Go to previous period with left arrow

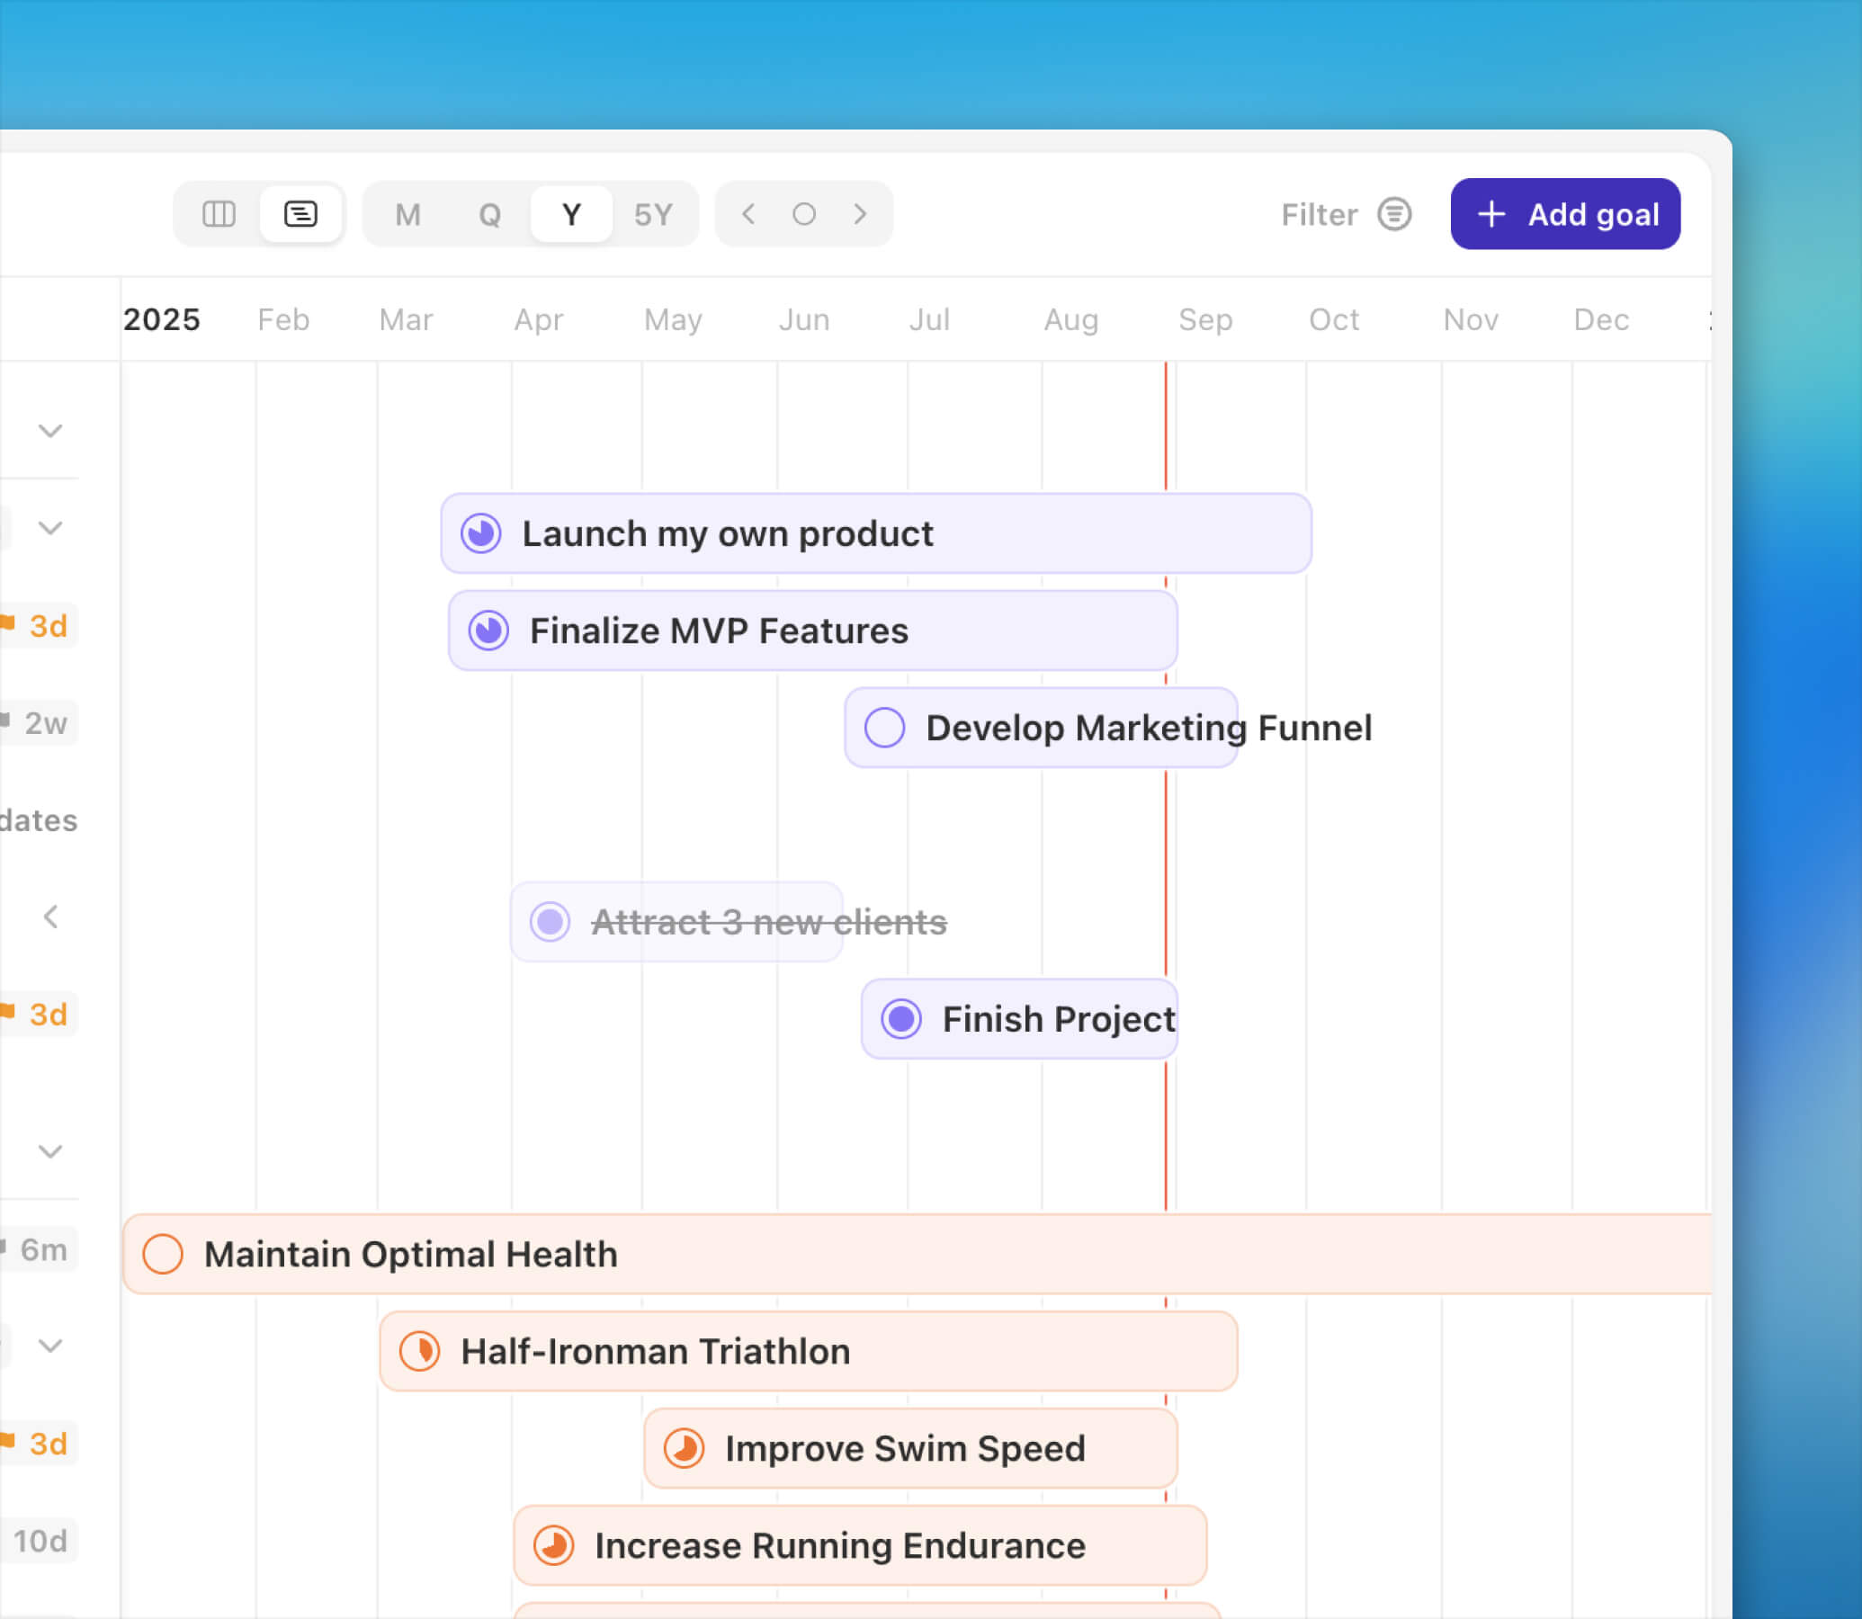pos(748,214)
